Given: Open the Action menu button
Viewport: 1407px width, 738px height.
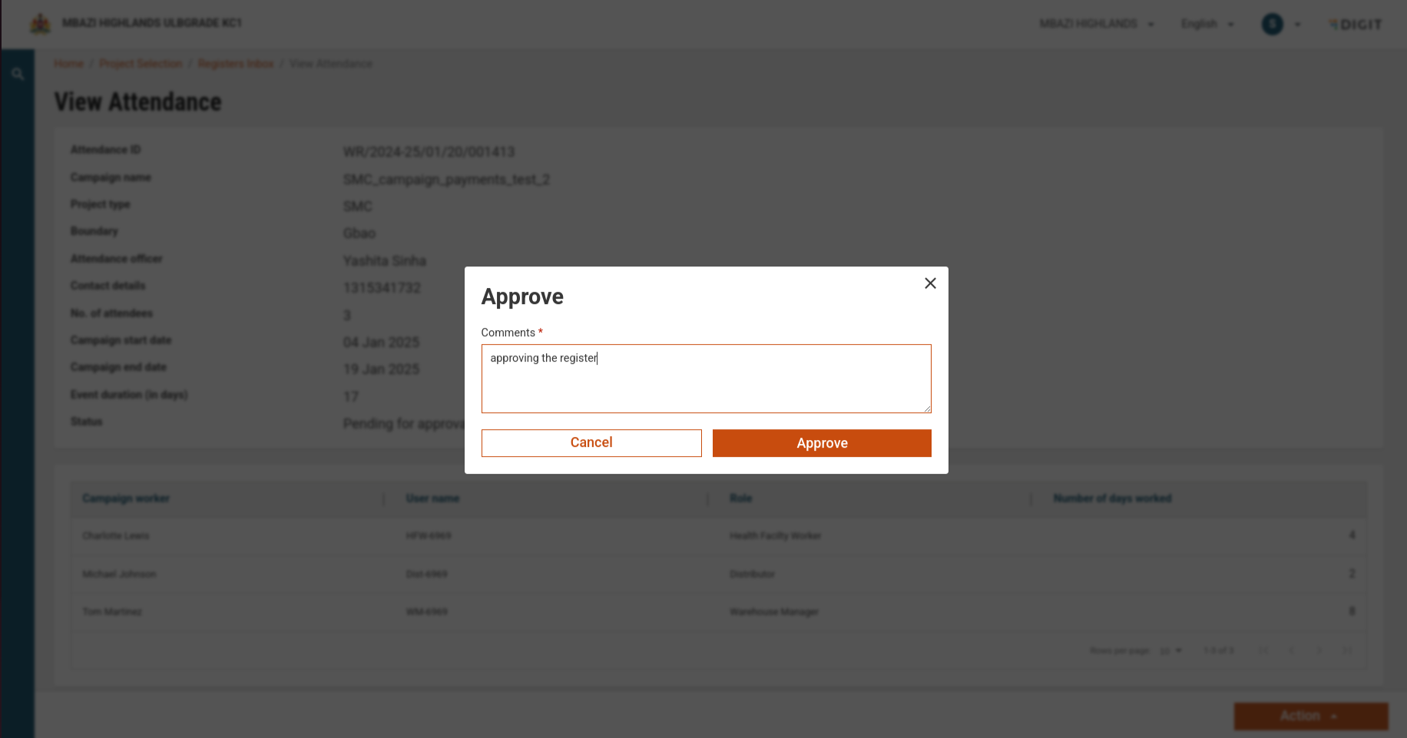Looking at the screenshot, I should [x=1310, y=716].
